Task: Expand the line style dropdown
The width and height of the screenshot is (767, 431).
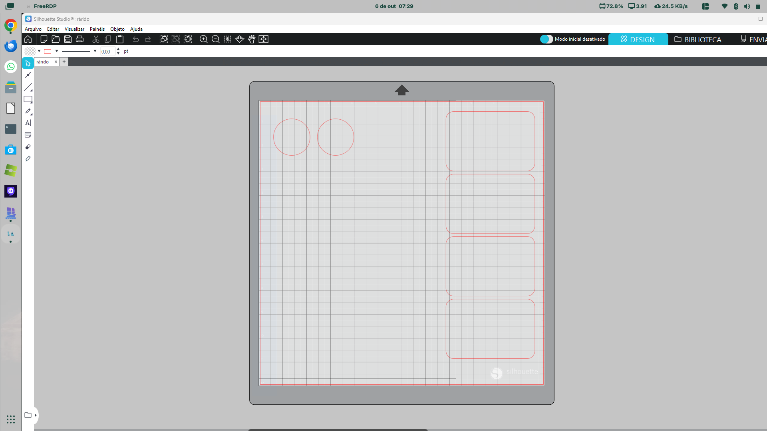Action: coord(95,51)
